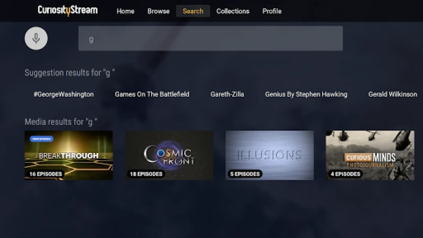Screen dimensions: 423x238
Task: Click the 16 Episodes badge on Breakthrough
Action: click(46, 174)
